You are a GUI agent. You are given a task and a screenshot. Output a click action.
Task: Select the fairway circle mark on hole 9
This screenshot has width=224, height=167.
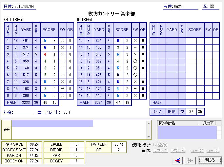(x=62, y=96)
